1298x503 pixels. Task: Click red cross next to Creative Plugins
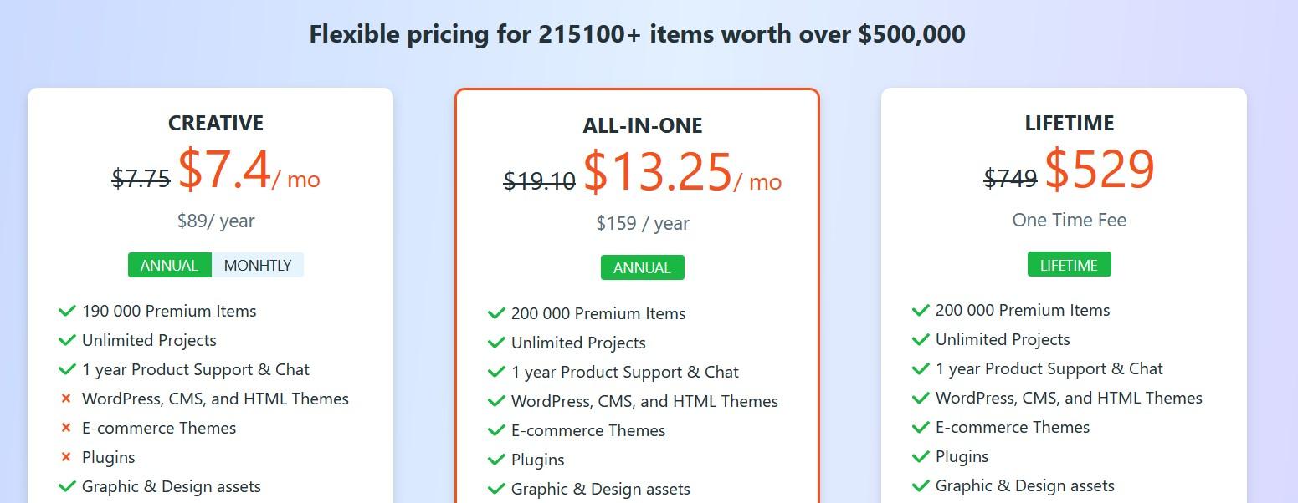[x=66, y=458]
